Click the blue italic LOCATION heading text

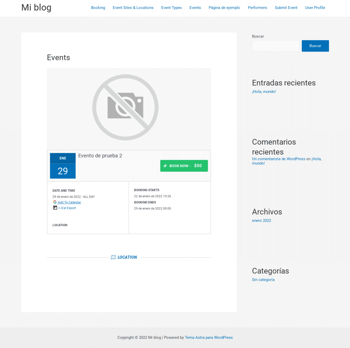(127, 257)
